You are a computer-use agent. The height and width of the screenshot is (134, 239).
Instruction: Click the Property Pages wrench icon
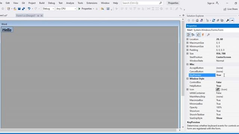pyautogui.click(x=208, y=35)
